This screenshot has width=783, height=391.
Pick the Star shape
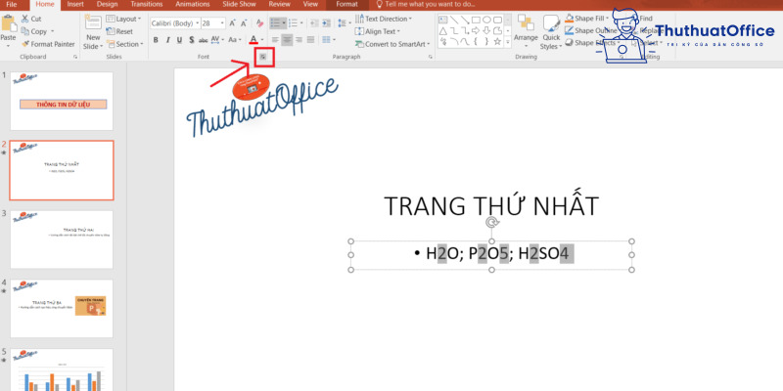[497, 42]
